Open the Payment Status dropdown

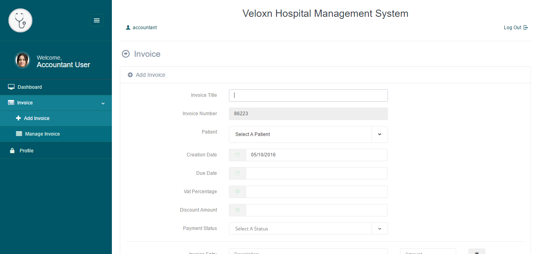coord(308,228)
